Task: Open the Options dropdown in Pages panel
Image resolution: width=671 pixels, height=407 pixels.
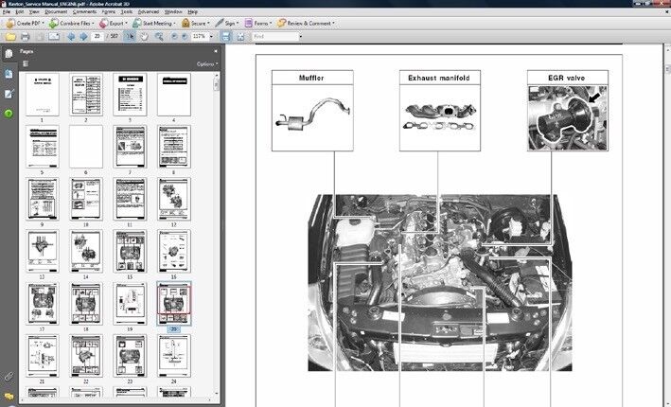Action: point(205,64)
